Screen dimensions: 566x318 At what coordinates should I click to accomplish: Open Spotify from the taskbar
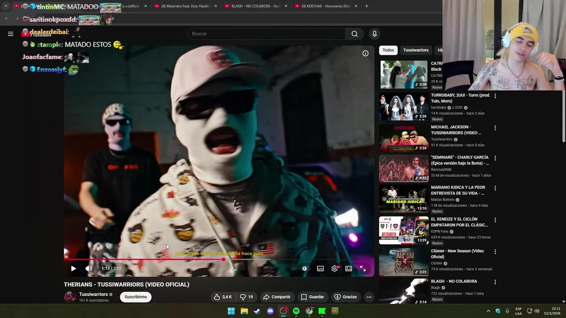[296, 311]
